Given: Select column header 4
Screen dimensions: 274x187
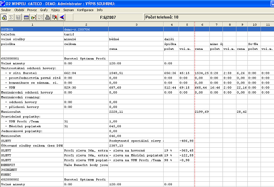Looking at the screenshot, I should [171, 24].
